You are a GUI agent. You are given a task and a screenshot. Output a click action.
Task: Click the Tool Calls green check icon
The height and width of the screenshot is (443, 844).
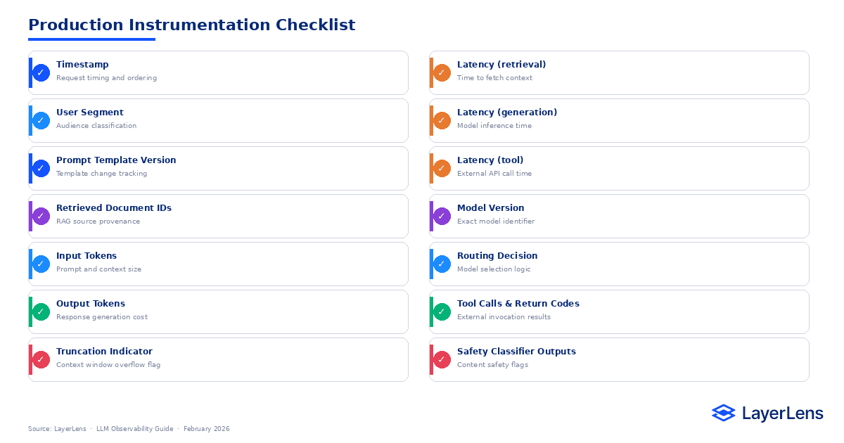point(442,312)
